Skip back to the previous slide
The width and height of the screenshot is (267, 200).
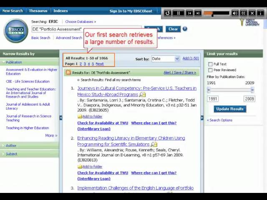click(189, 13)
